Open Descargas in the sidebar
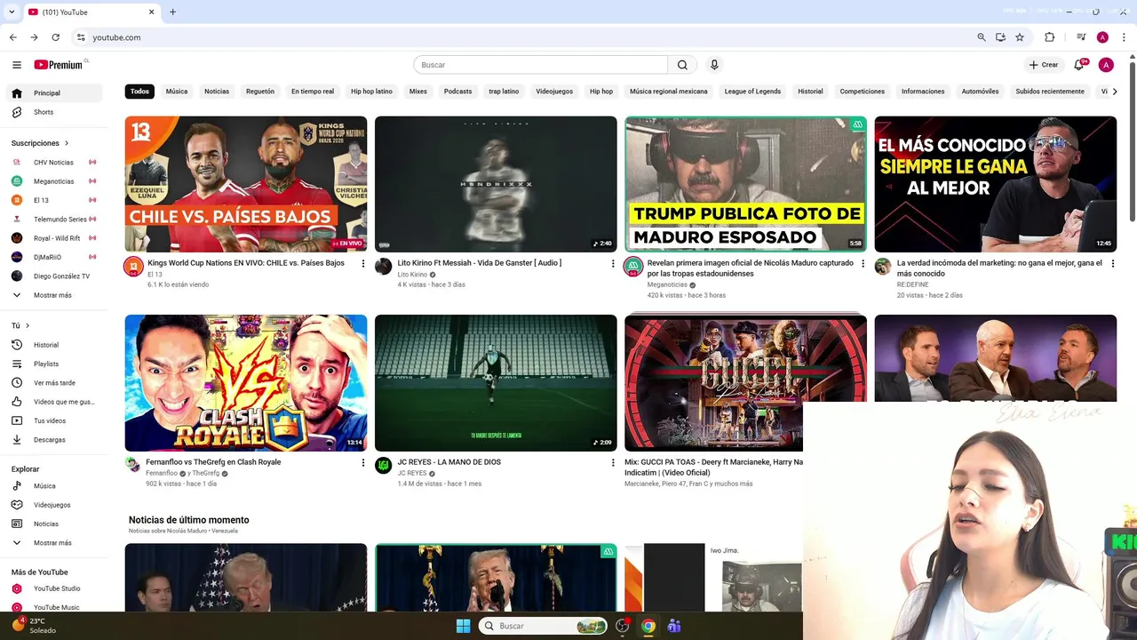The image size is (1137, 640). pyautogui.click(x=53, y=440)
